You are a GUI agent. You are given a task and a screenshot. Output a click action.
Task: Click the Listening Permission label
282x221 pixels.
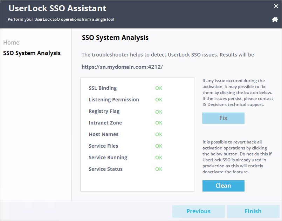pyautogui.click(x=114, y=100)
